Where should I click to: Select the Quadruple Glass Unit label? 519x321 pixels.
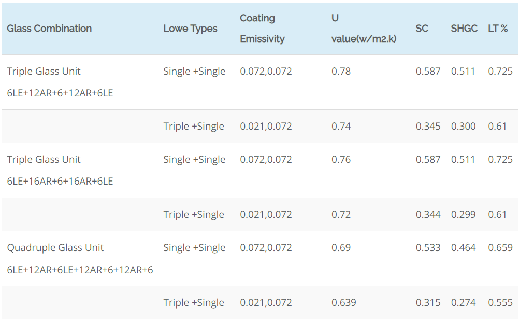[55, 248]
